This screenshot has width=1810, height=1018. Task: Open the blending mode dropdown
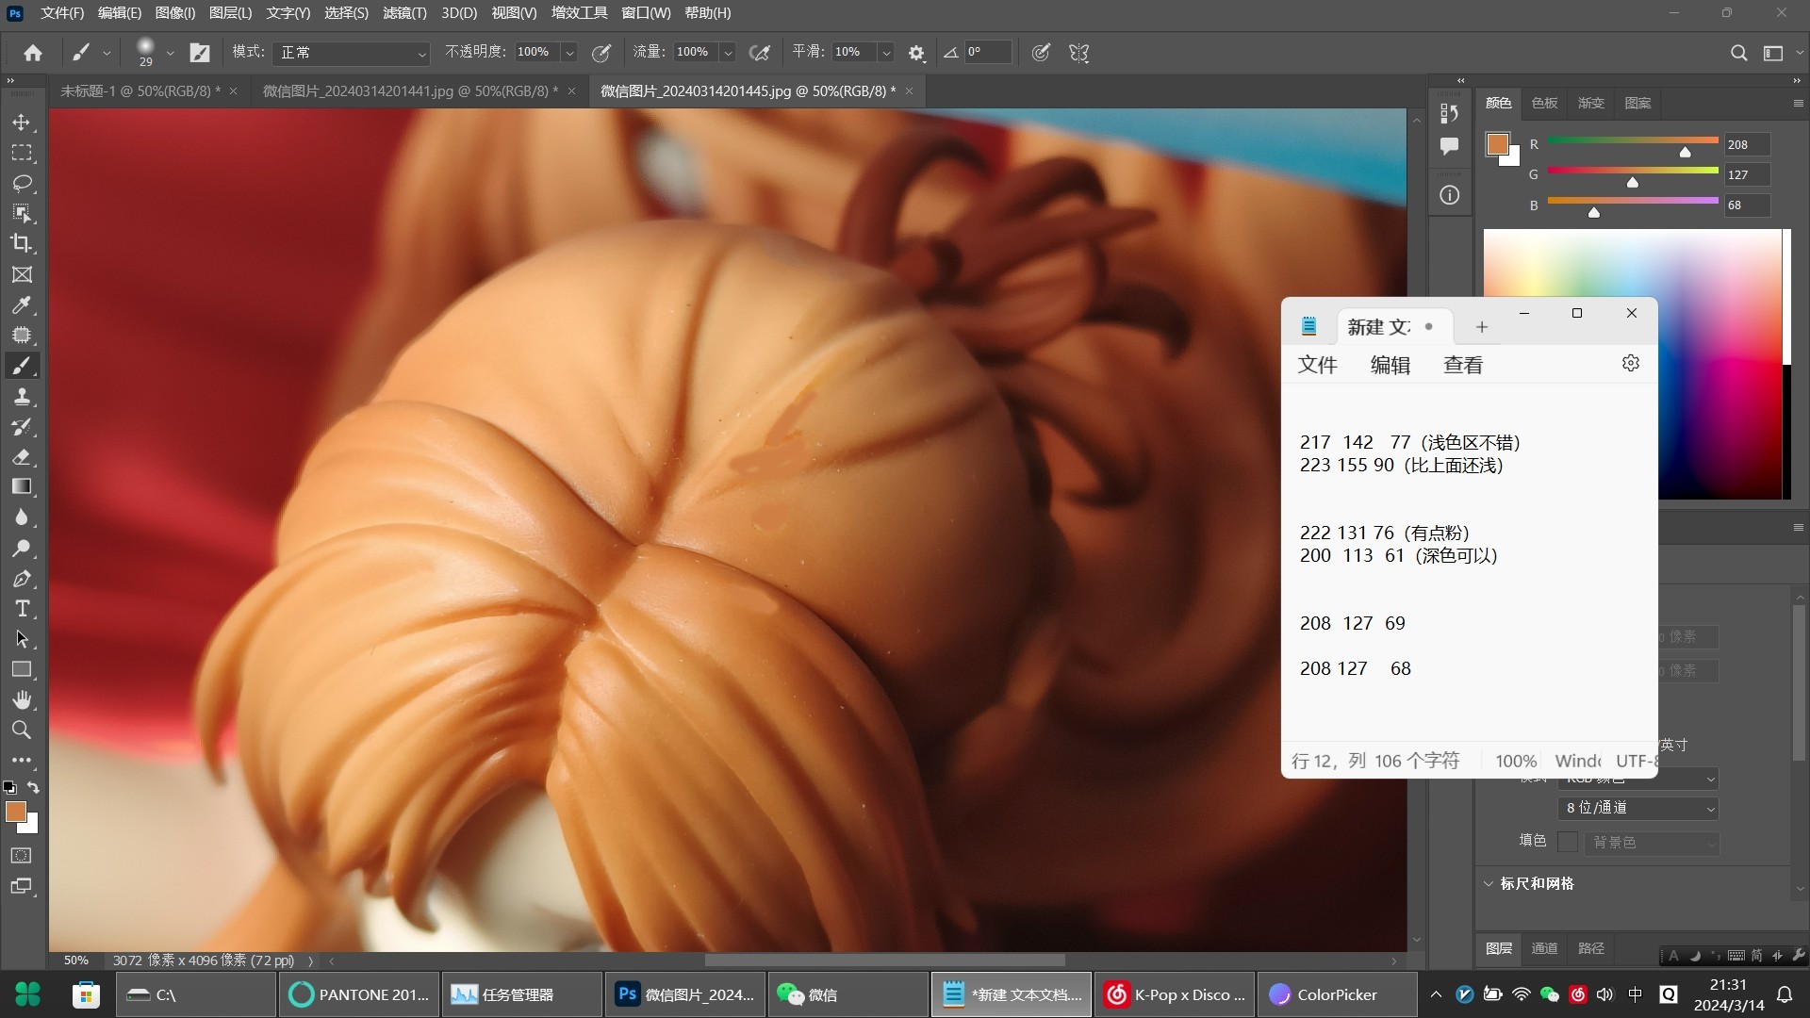pyautogui.click(x=351, y=53)
